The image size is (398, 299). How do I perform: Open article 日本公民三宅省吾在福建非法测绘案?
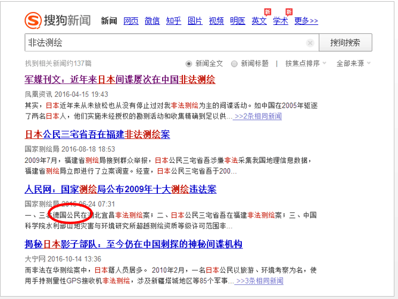coord(97,134)
